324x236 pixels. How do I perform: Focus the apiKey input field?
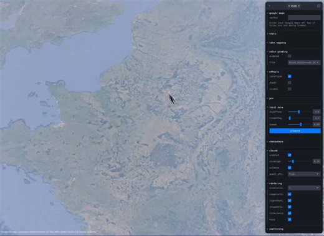click(304, 17)
